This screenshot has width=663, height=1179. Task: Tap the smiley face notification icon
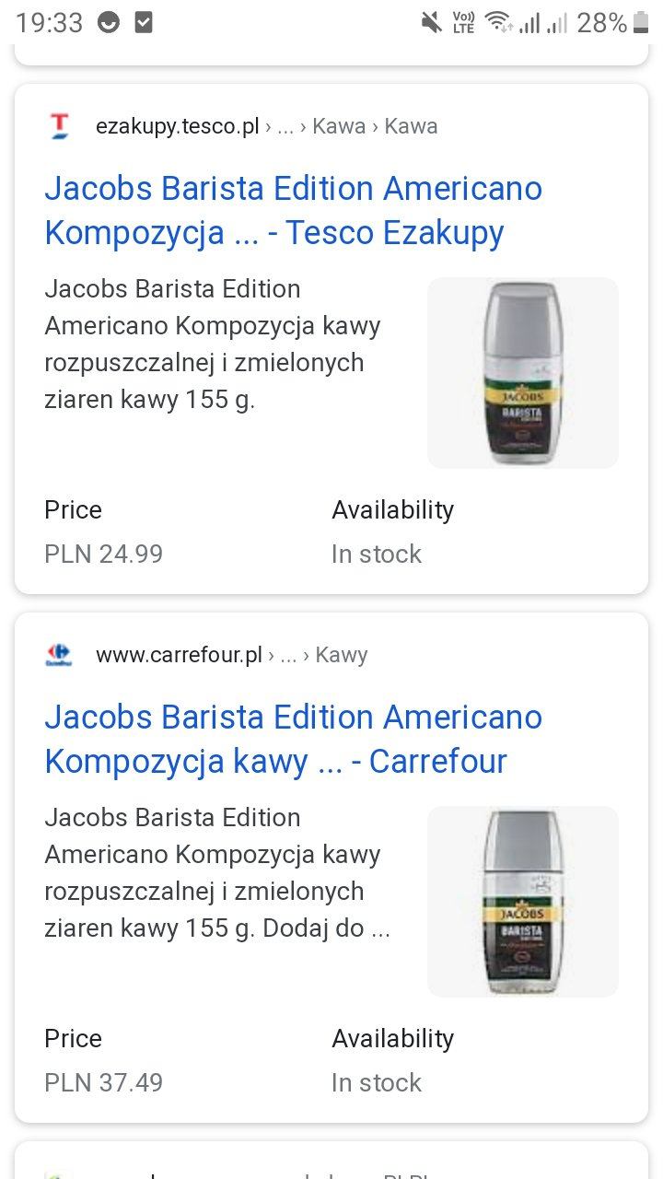109,23
